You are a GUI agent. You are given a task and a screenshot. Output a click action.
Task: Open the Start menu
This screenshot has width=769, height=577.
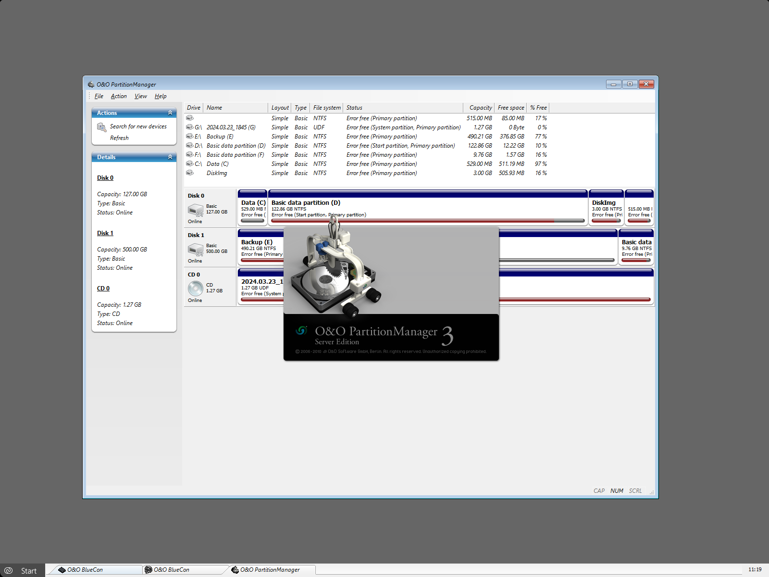[23, 570]
